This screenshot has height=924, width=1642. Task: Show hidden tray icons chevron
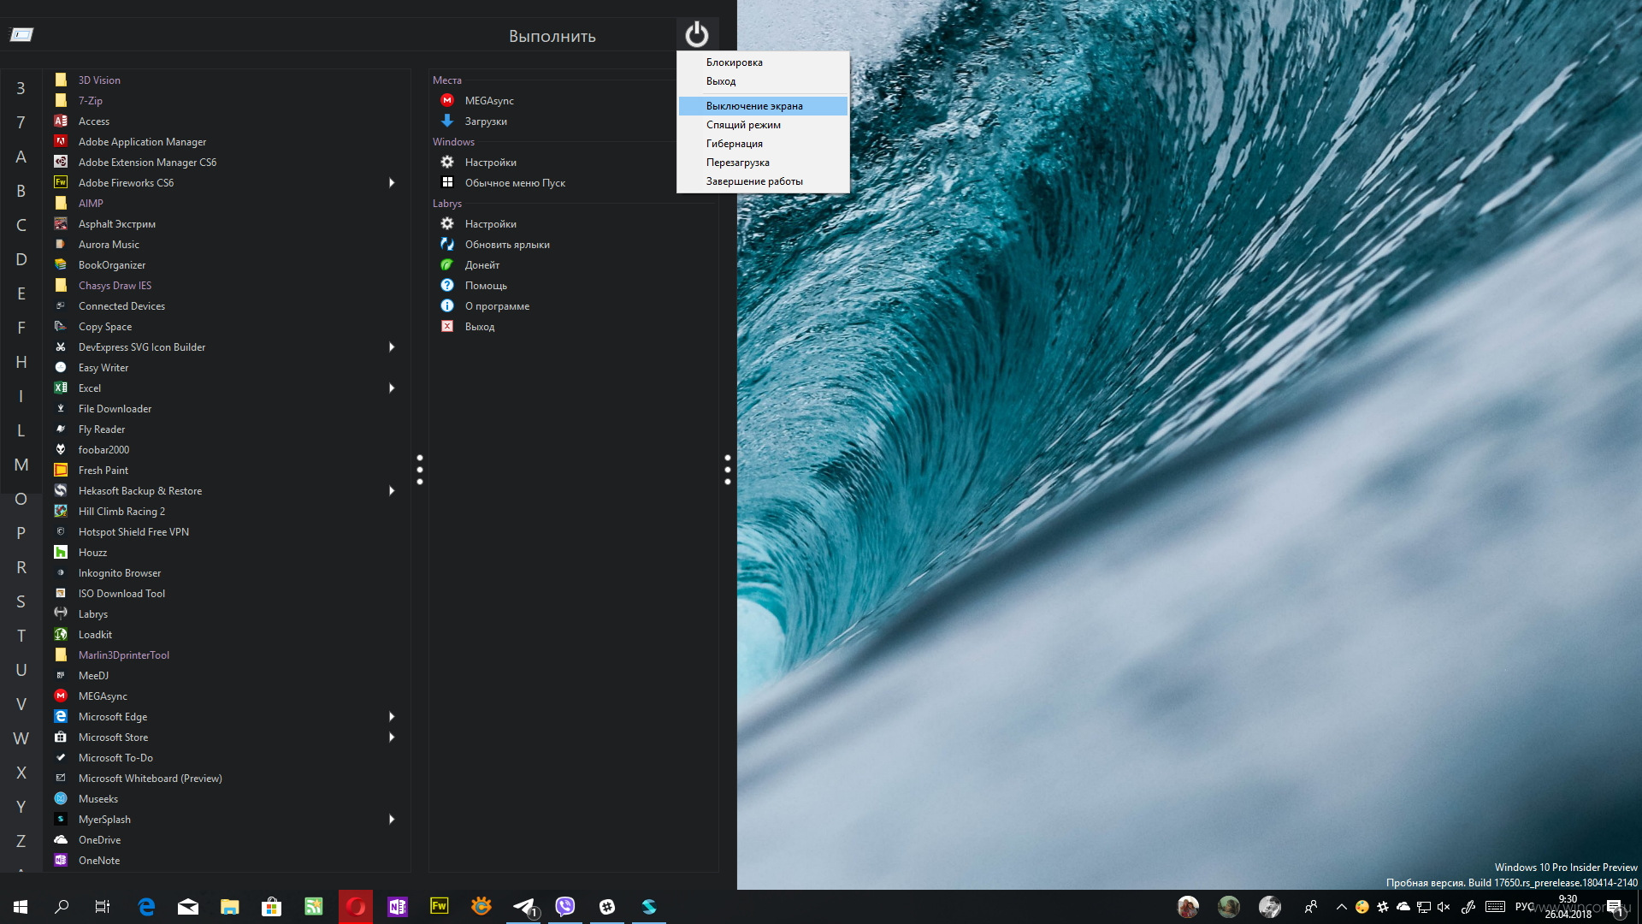[x=1341, y=907]
